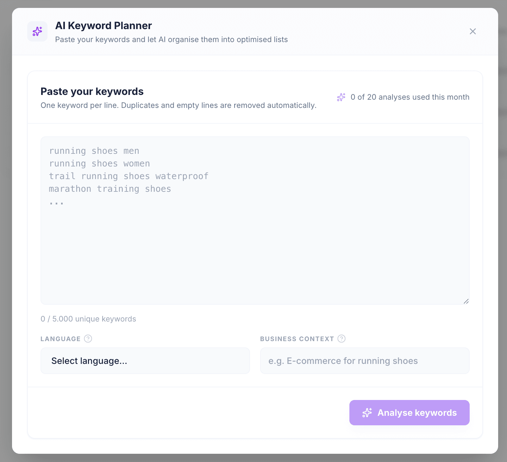Click the AI Keyword Planner title
This screenshot has height=462, width=507.
tap(103, 26)
